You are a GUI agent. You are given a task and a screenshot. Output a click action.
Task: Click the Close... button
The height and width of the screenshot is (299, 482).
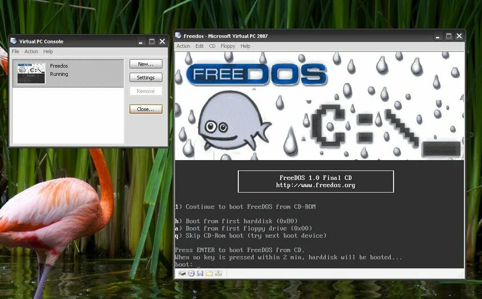(146, 109)
